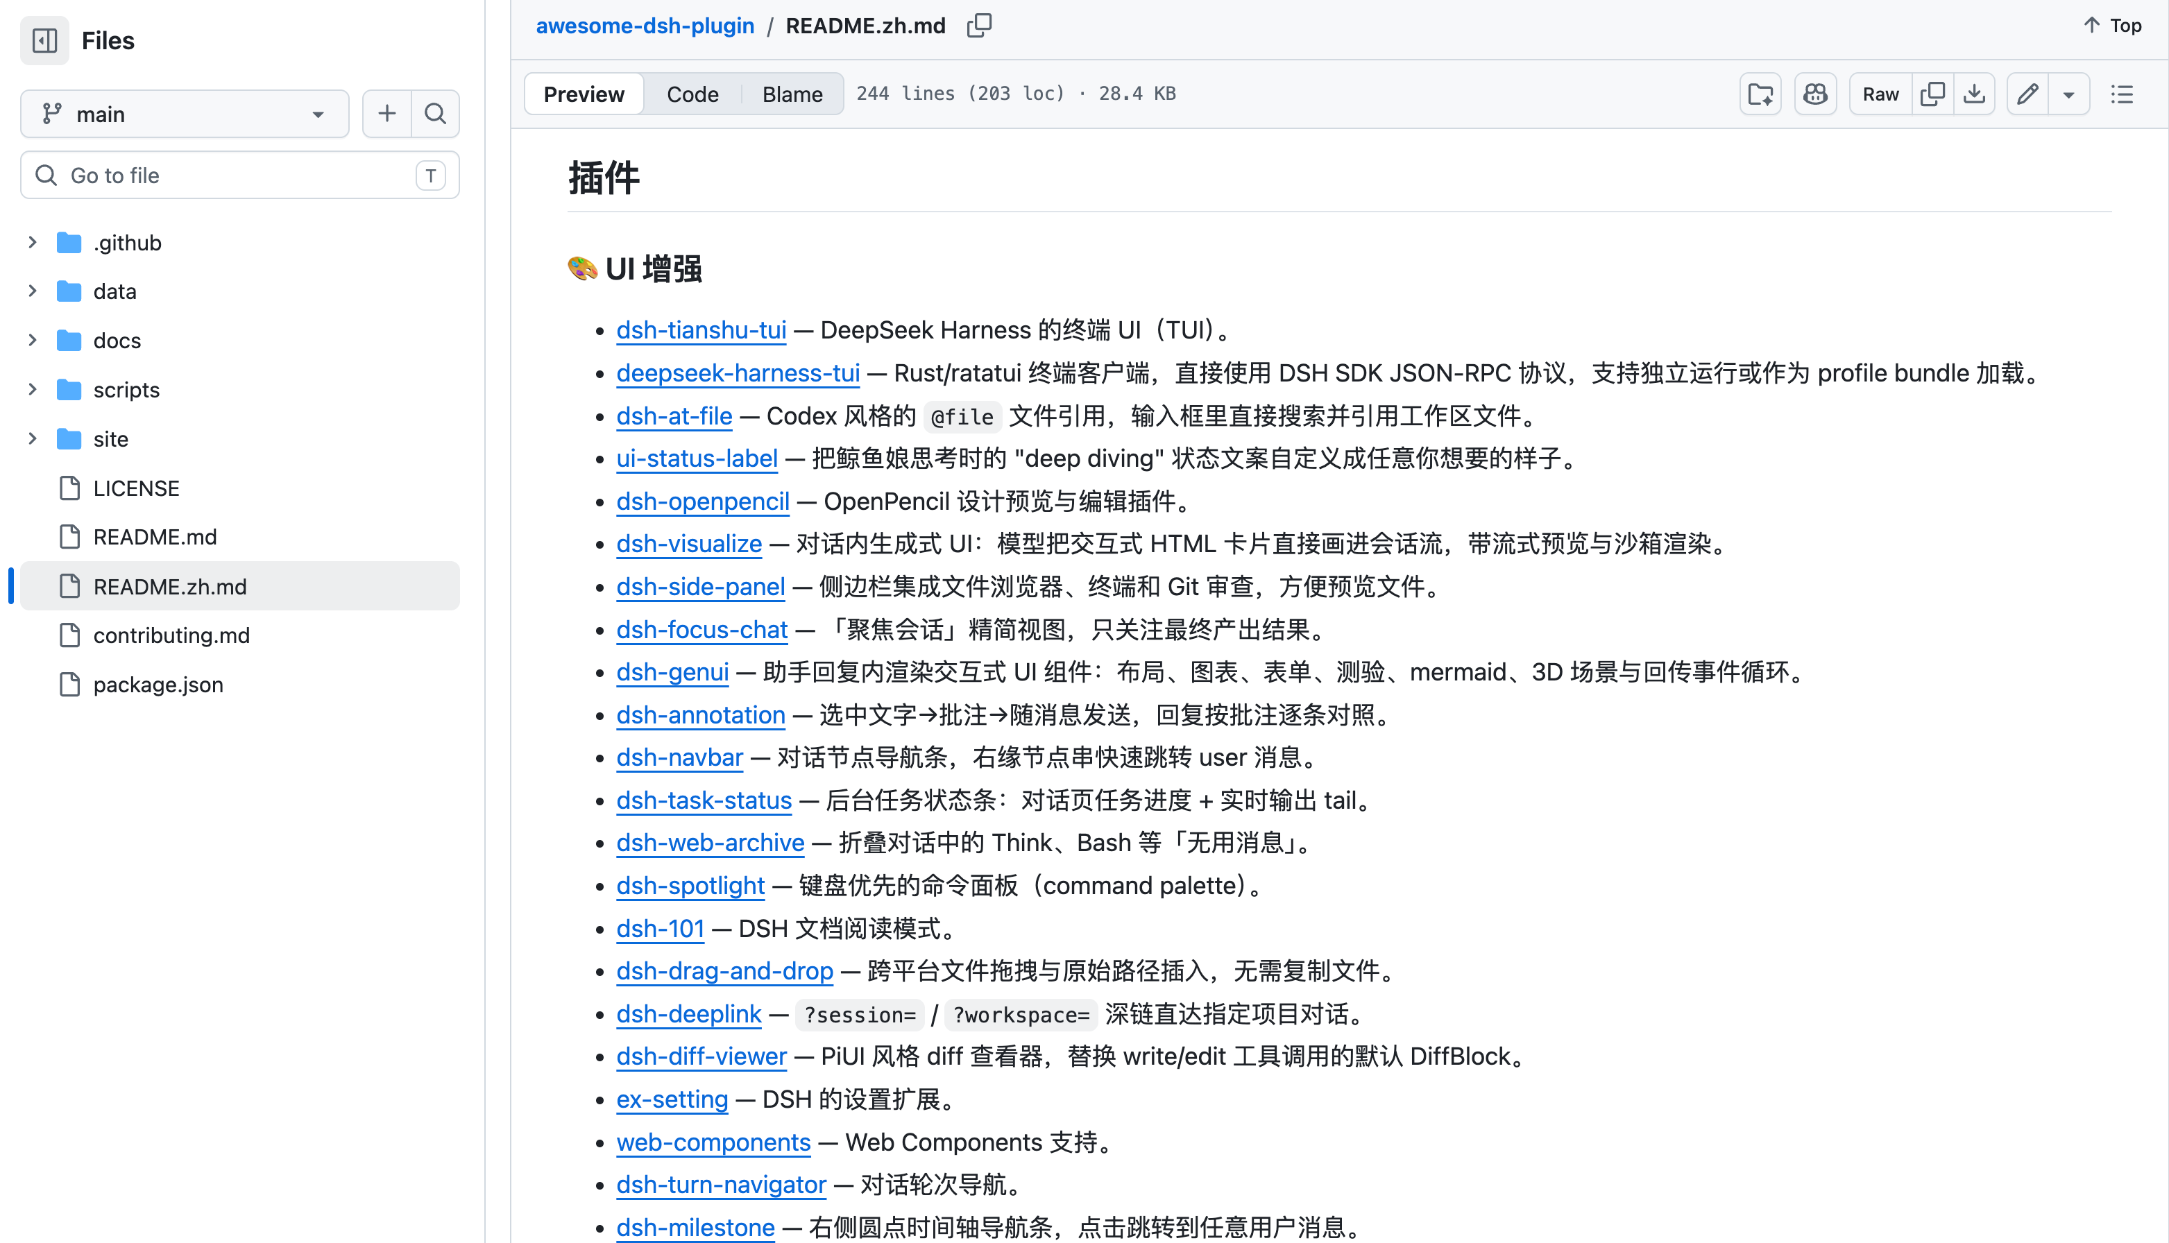Switch to the Code tab
This screenshot has height=1243, width=2169.
[692, 94]
